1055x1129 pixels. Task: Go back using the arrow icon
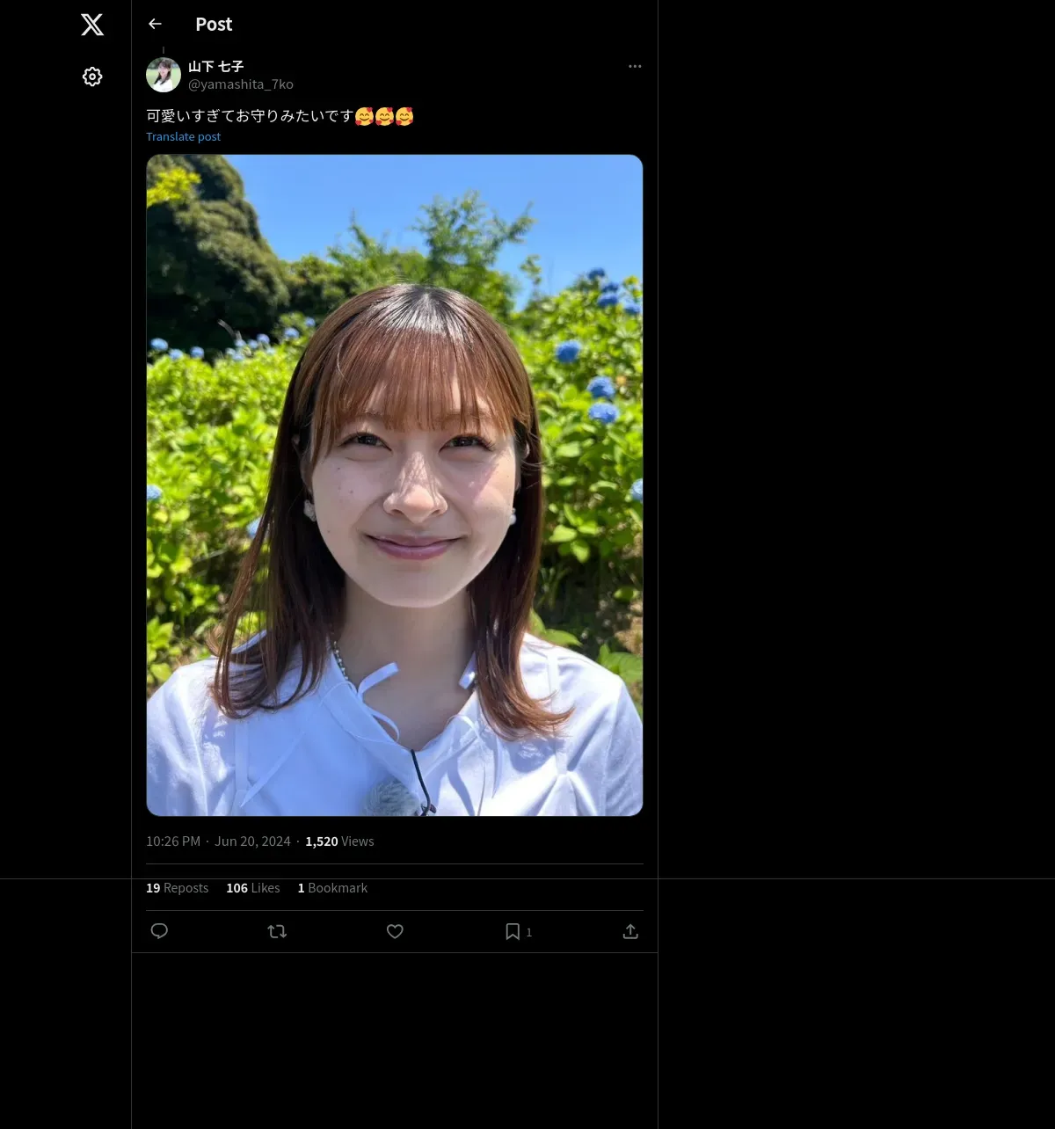tap(155, 24)
